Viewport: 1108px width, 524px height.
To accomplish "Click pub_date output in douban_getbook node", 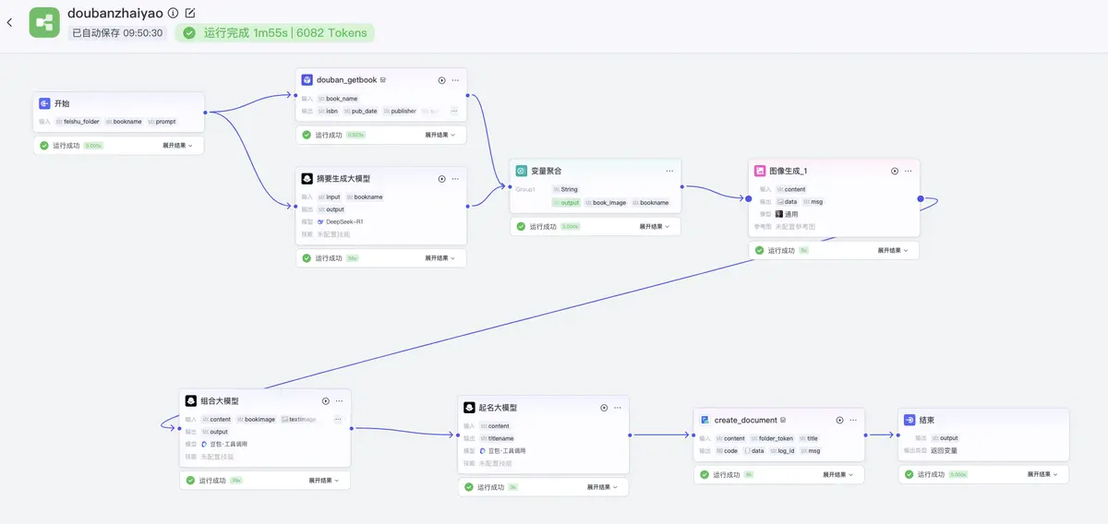I will point(361,111).
